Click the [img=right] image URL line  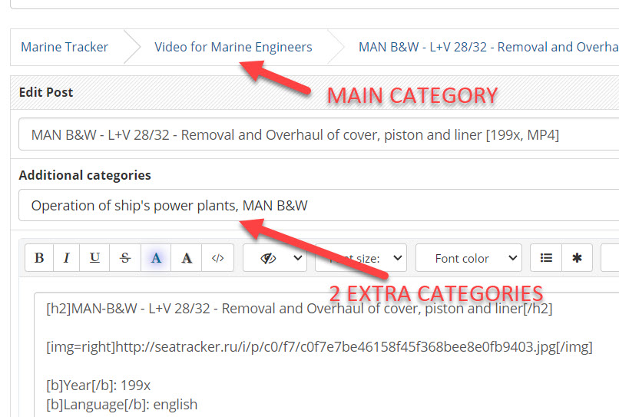tap(319, 347)
